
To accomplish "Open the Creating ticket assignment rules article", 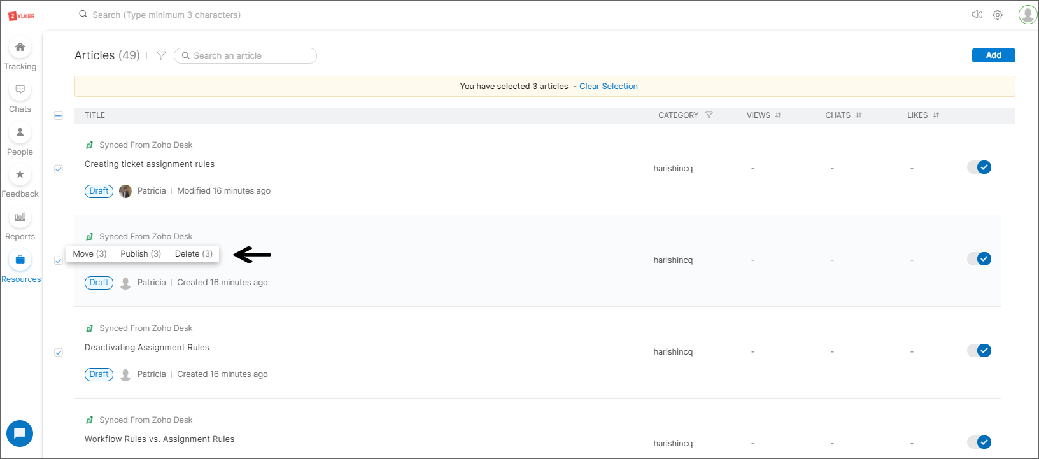I will click(x=150, y=164).
